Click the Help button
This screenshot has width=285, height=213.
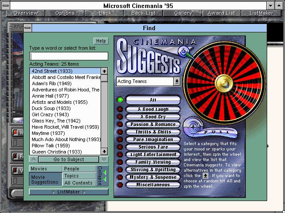coord(101,41)
